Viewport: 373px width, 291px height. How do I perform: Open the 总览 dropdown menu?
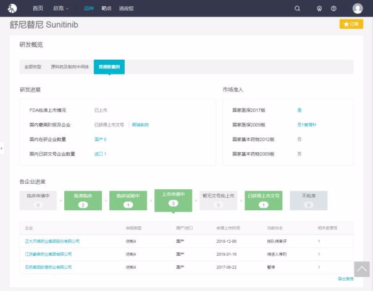[x=61, y=8]
